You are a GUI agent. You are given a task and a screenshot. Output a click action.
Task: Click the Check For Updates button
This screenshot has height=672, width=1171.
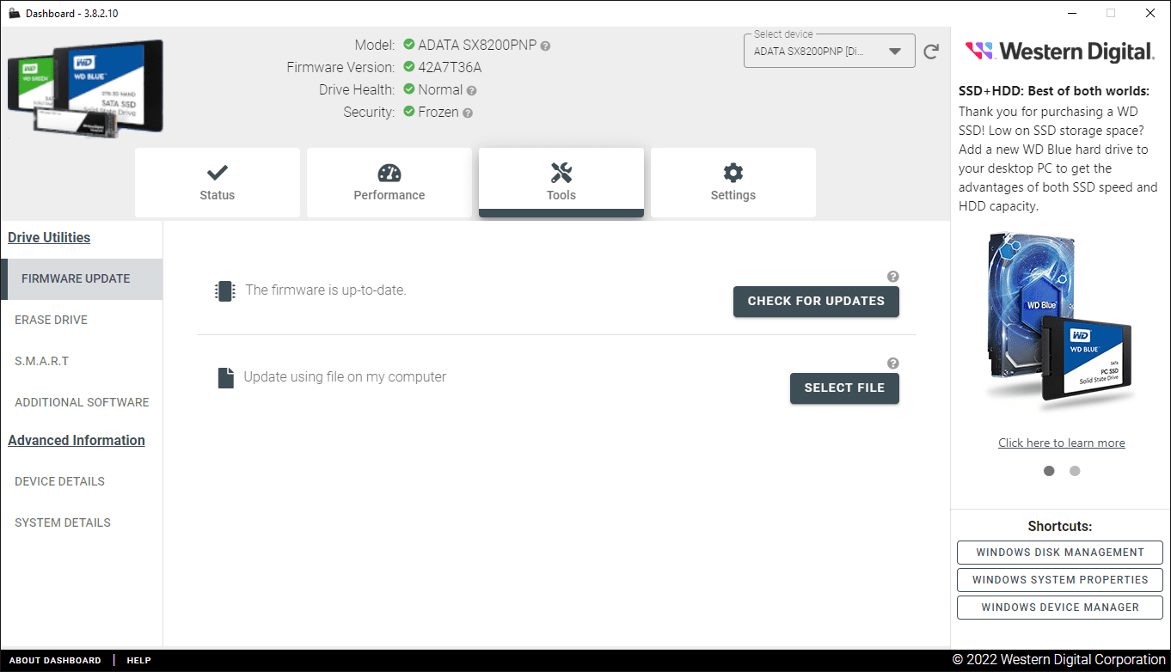(816, 302)
